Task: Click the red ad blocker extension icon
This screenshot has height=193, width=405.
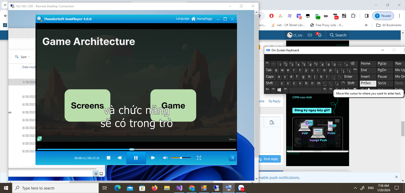Action: tap(272, 16)
